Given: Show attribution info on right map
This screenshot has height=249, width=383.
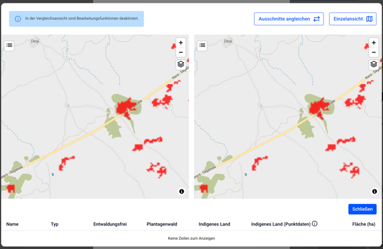Looking at the screenshot, I should click(x=374, y=192).
